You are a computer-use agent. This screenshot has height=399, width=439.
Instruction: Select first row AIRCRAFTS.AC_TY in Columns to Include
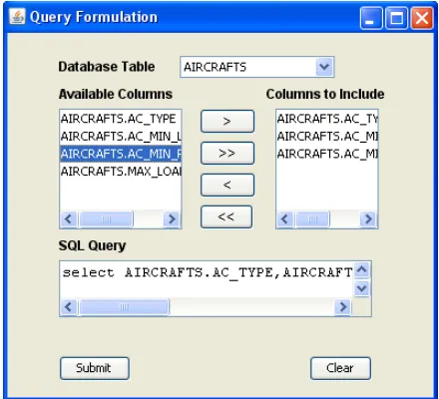tap(327, 119)
